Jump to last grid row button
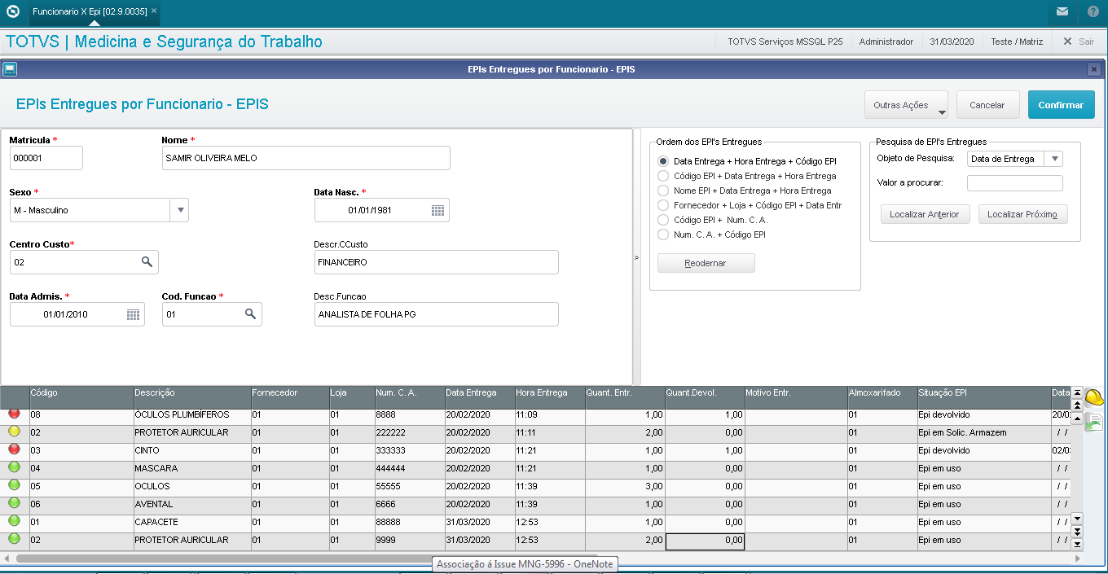 [1076, 543]
